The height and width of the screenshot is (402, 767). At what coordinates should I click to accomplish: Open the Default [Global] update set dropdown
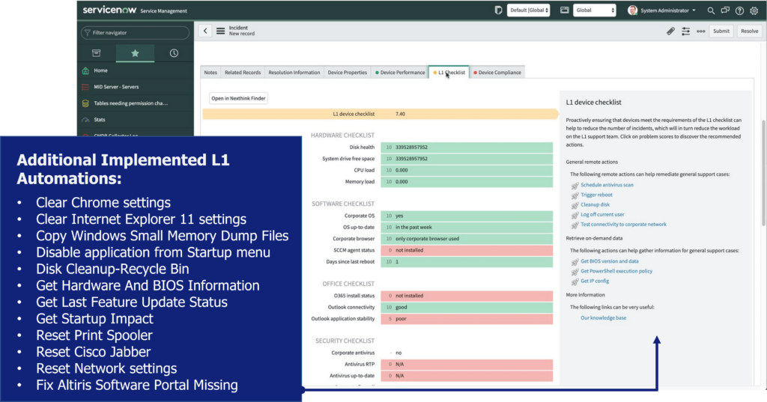[528, 10]
